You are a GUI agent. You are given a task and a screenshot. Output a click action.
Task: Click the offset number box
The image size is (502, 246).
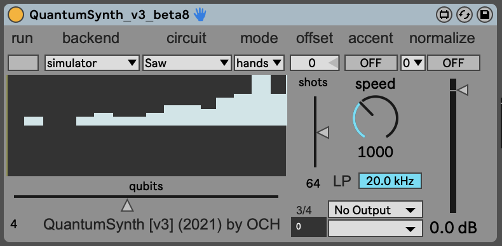pos(315,63)
